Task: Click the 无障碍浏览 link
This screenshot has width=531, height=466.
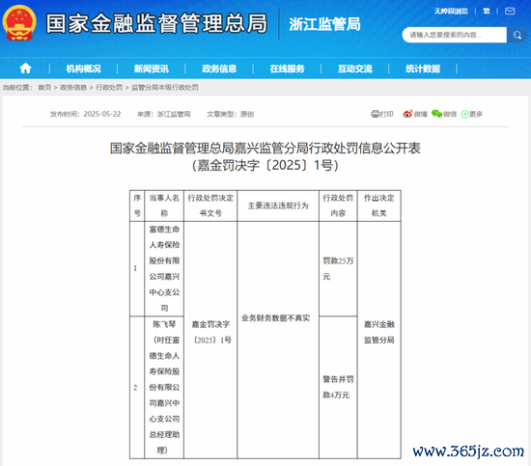Action: click(451, 12)
